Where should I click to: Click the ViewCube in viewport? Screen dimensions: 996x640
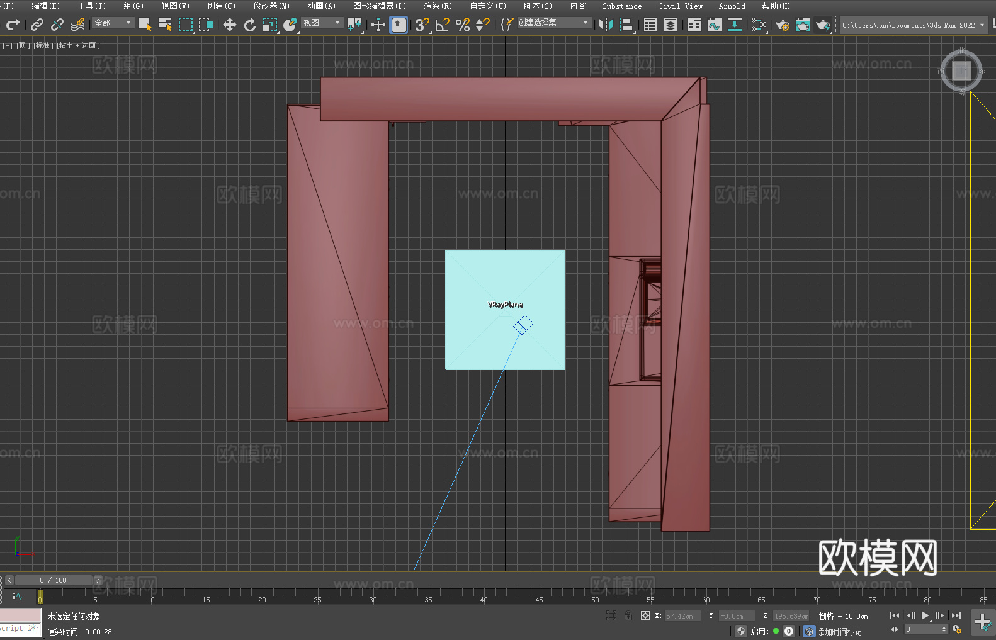pyautogui.click(x=961, y=71)
